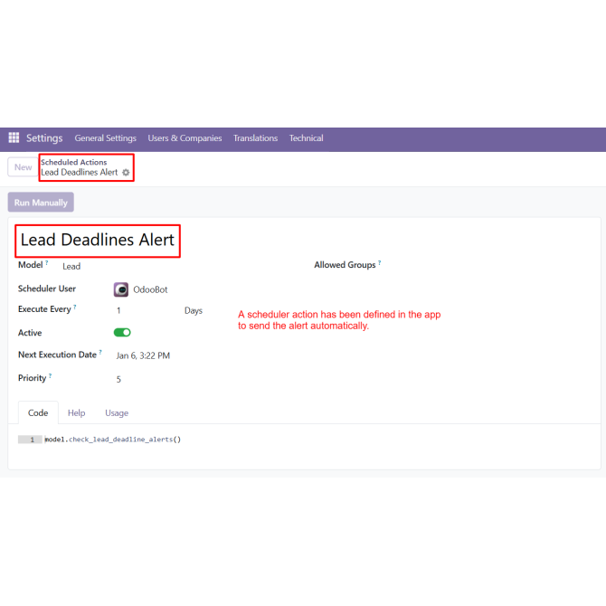
Task: Show the Next Execution Date help tooltip
Action: (x=100, y=353)
